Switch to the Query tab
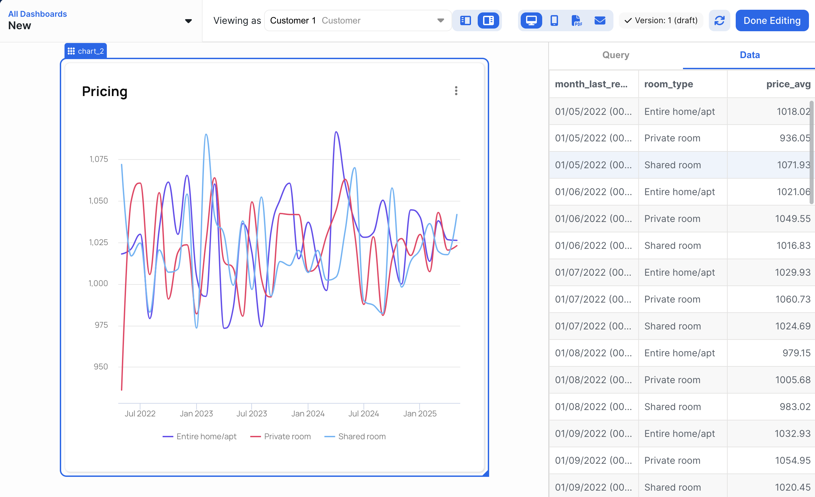Viewport: 815px width, 497px height. coord(615,55)
